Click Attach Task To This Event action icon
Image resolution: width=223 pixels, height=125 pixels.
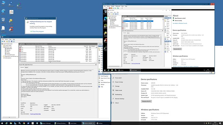99,78
